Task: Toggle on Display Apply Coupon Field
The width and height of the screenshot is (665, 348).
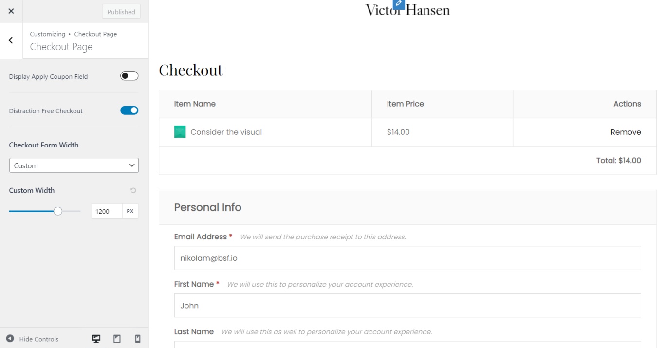Action: click(129, 76)
